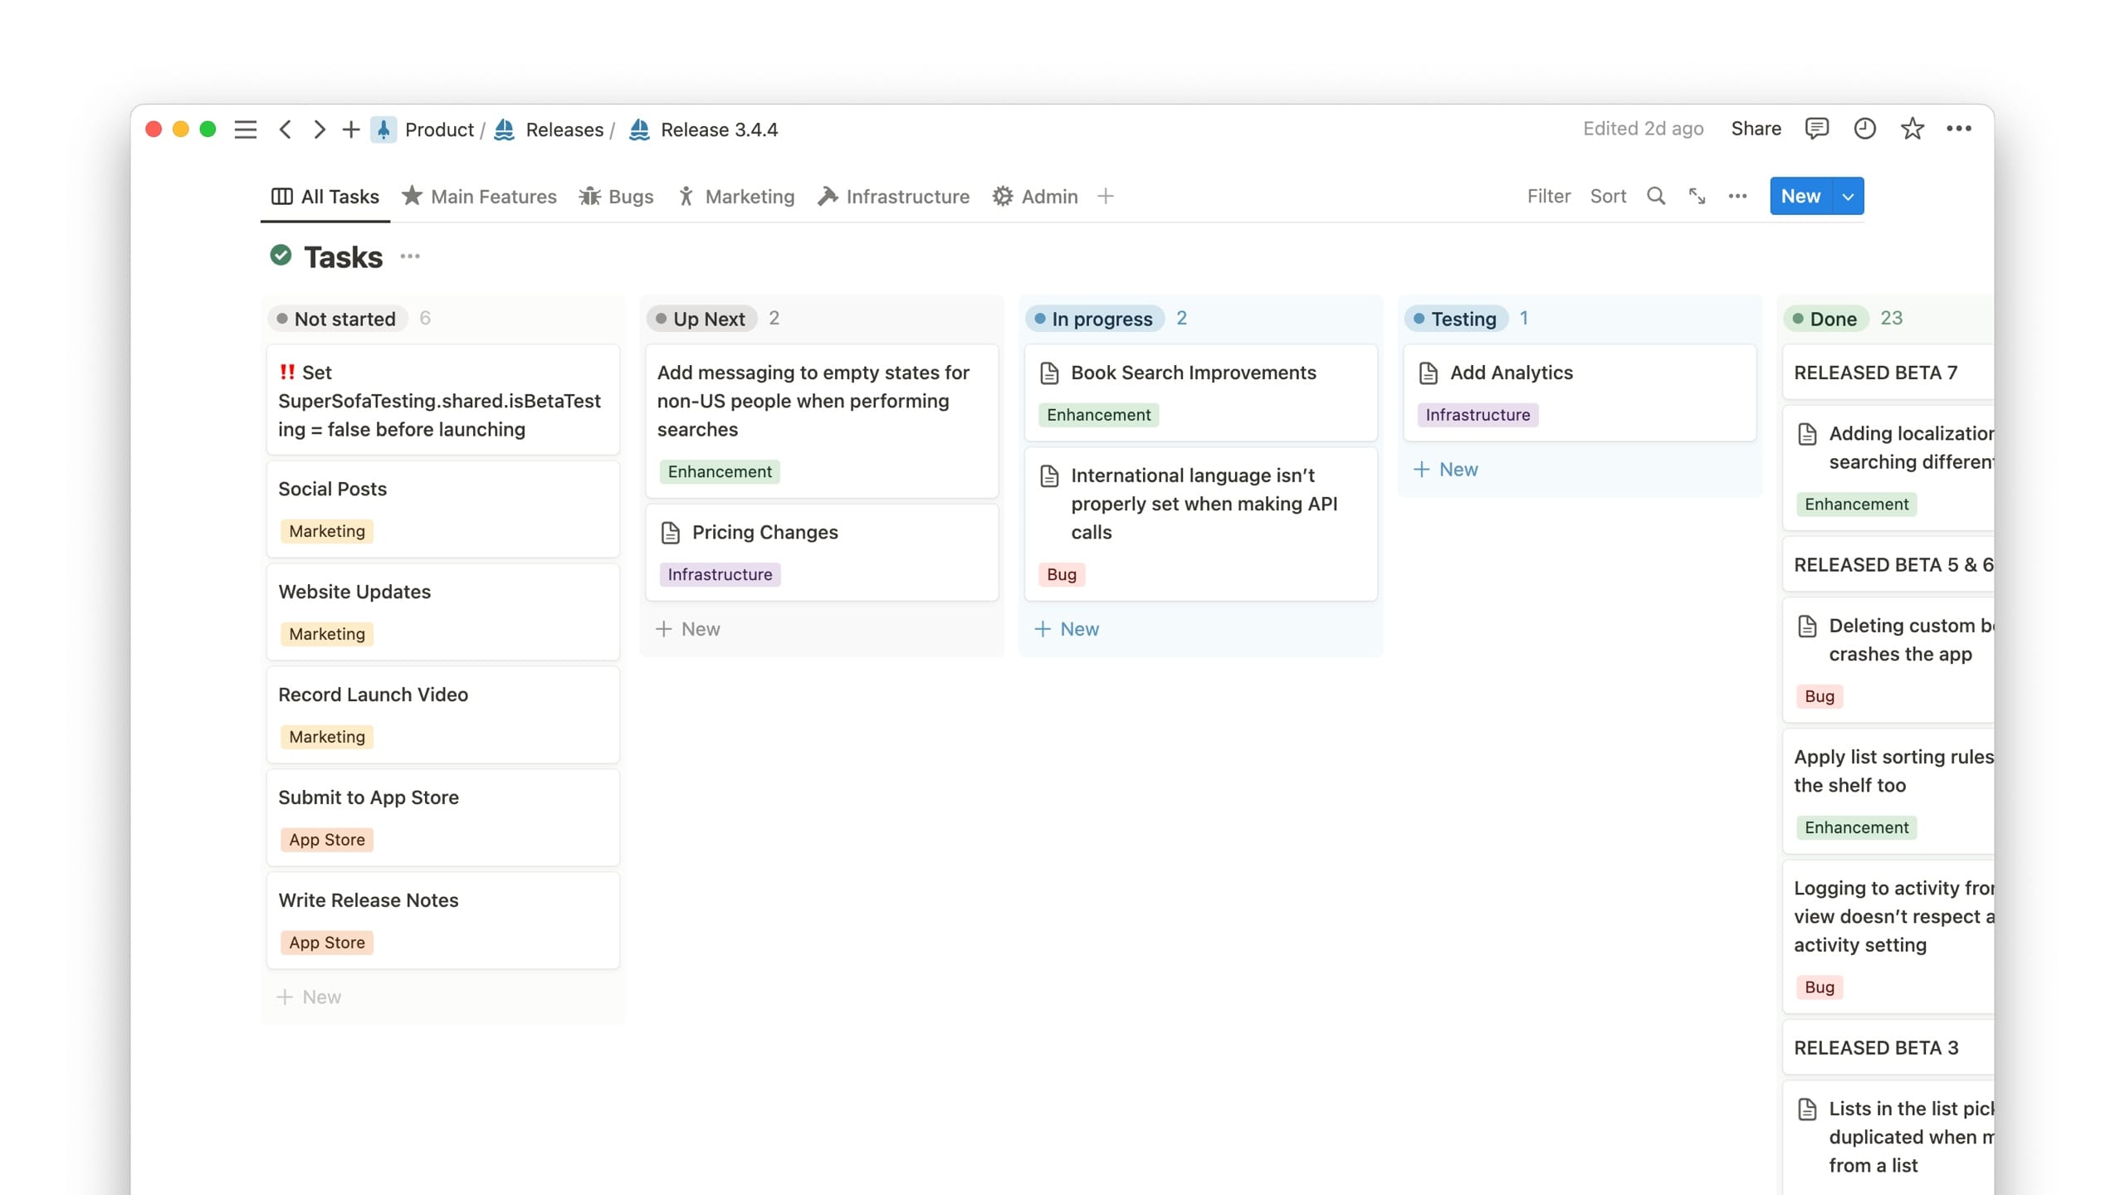Open page icon of Book Search Improvements

pyautogui.click(x=1049, y=373)
